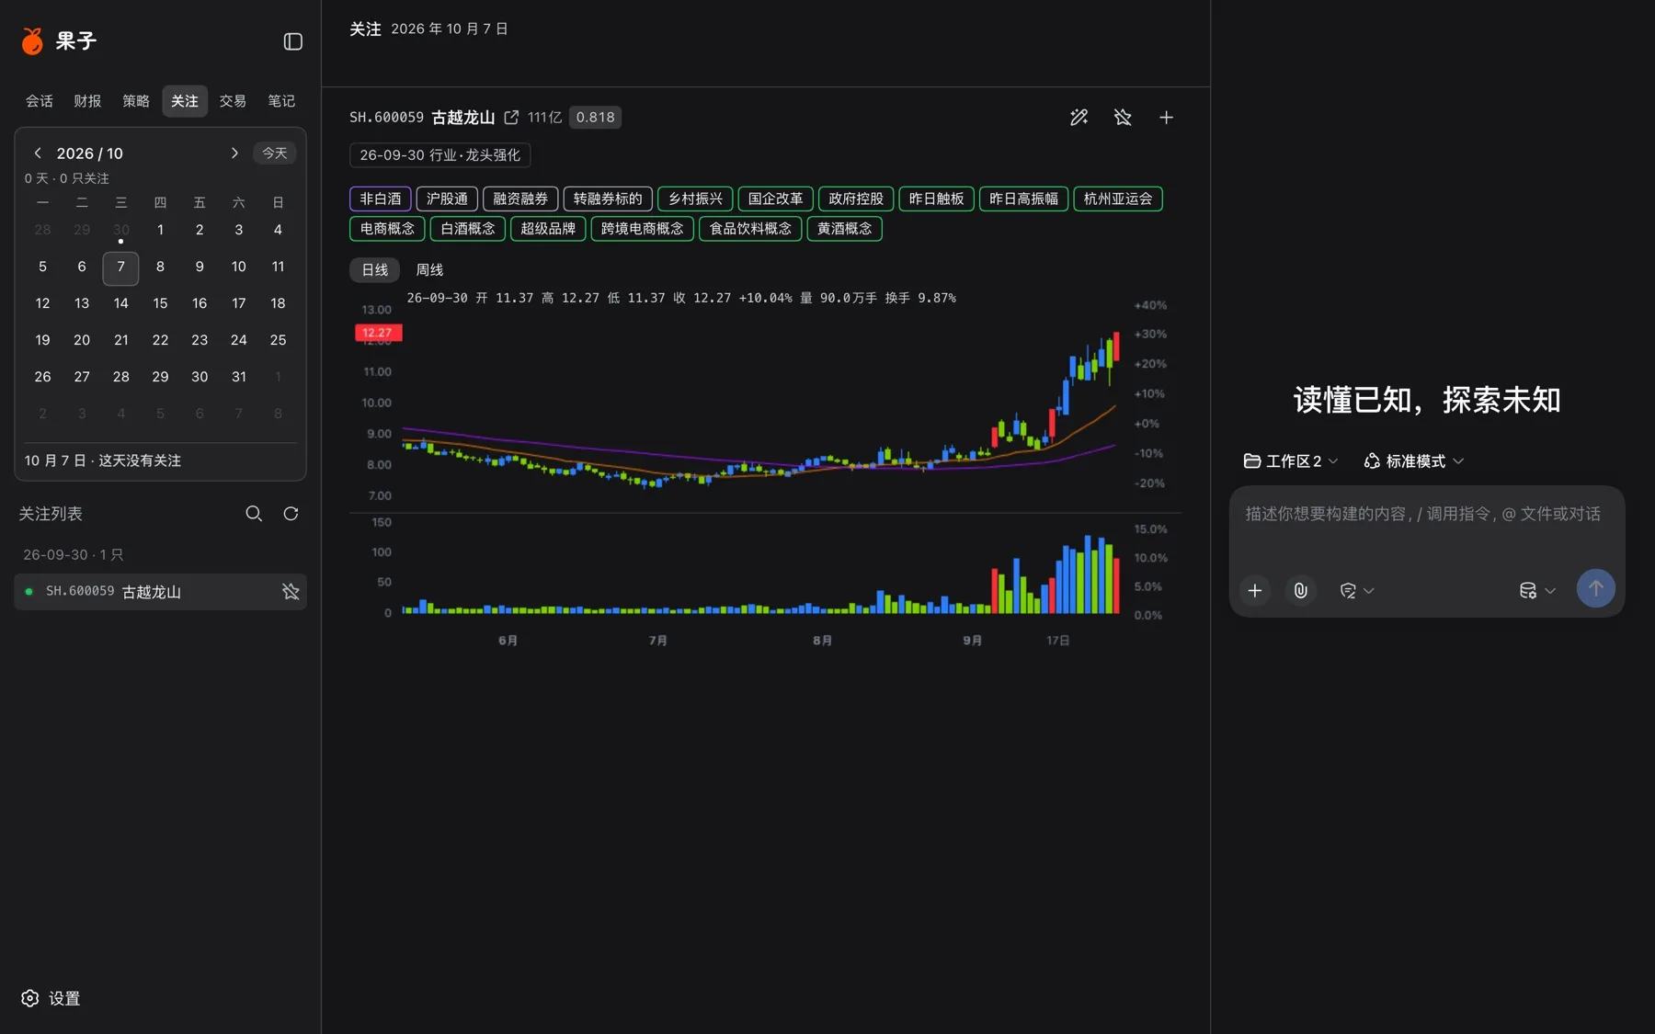Collapse the sidebar with the panel icon
1655x1034 pixels.
[x=292, y=41]
